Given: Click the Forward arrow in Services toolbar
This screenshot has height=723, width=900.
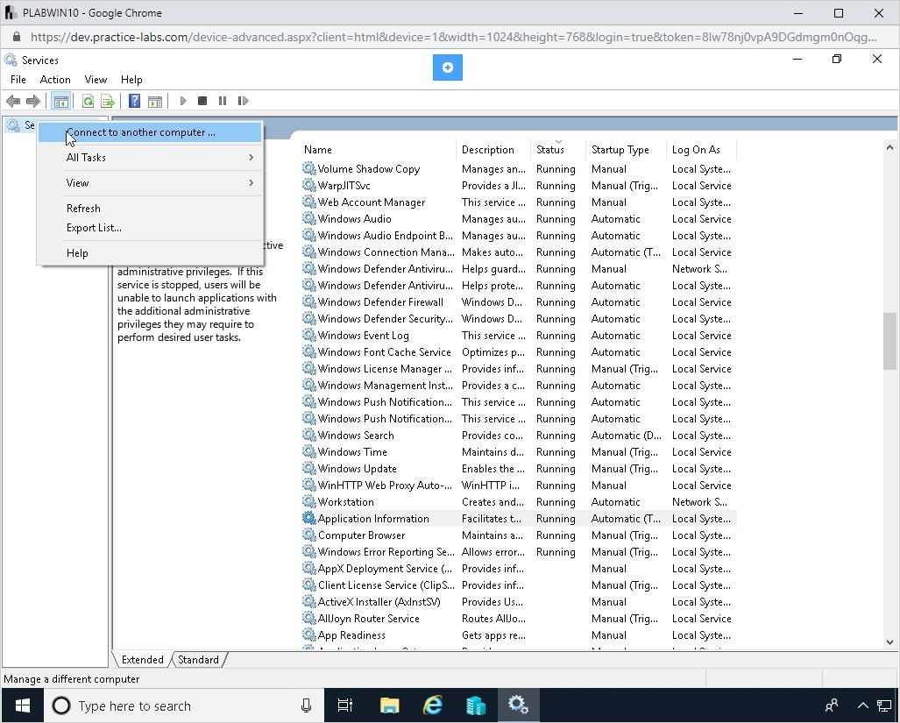Looking at the screenshot, I should (x=33, y=101).
